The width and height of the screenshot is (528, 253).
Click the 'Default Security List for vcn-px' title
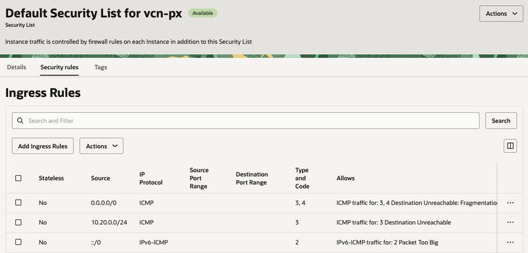tap(94, 13)
